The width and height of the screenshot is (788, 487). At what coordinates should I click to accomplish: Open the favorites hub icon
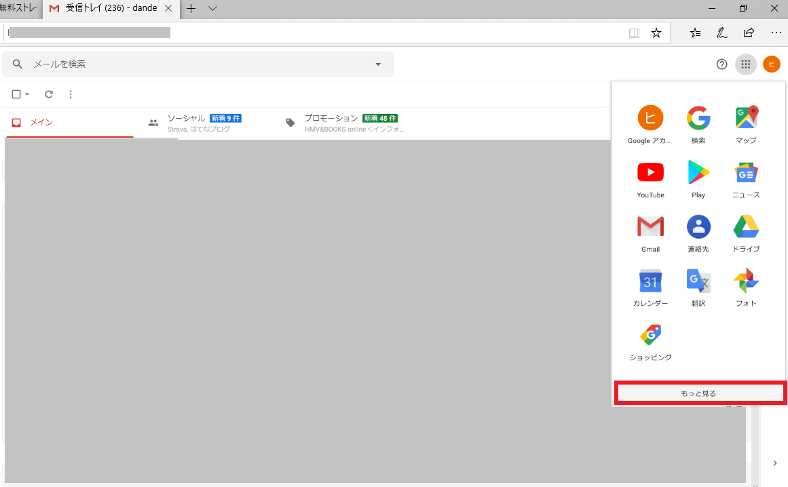(695, 33)
